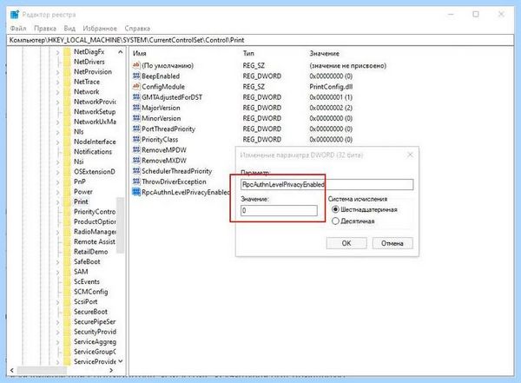521x383 pixels.
Task: Open the Избранное menu
Action: tap(100, 29)
